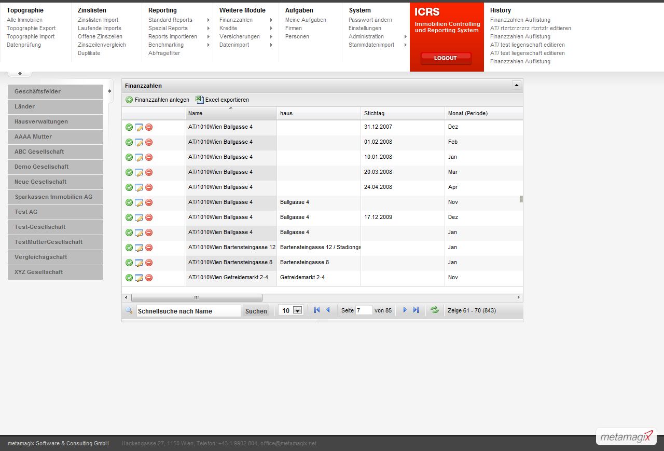664x451 pixels.
Task: Open Kredite under Weitere Module
Action: coord(228,28)
